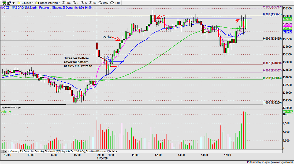The width and height of the screenshot is (294, 164).
Task: Click the Partial annotation label
Action: (107, 37)
